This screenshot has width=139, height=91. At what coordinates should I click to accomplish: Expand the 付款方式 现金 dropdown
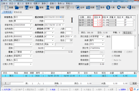point(53,44)
